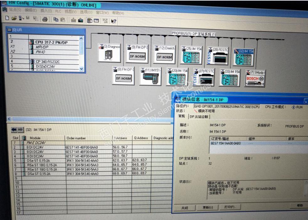The height and width of the screenshot is (220, 308).
Task: Click the Print toolbar icon
Action: (45, 19)
